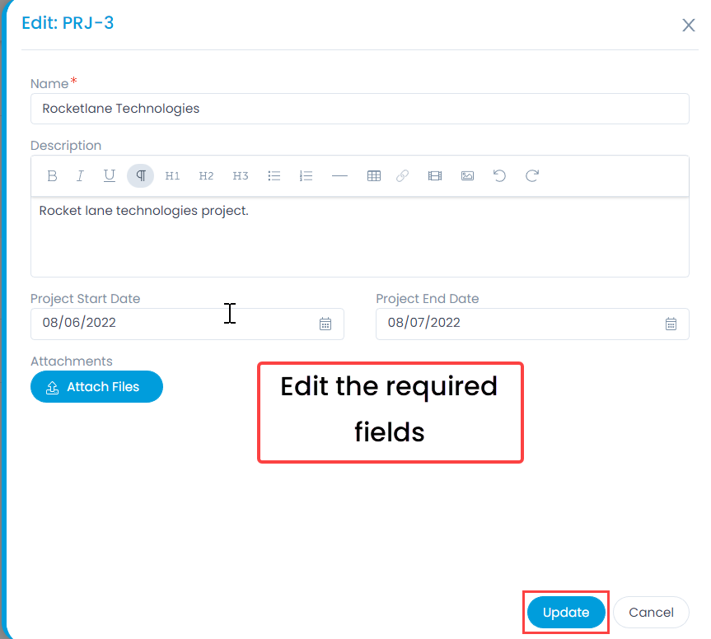This screenshot has height=639, width=711.
Task: Click the Name input field
Action: [x=360, y=109]
